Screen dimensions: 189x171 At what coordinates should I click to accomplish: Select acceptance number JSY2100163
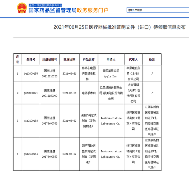31,121
